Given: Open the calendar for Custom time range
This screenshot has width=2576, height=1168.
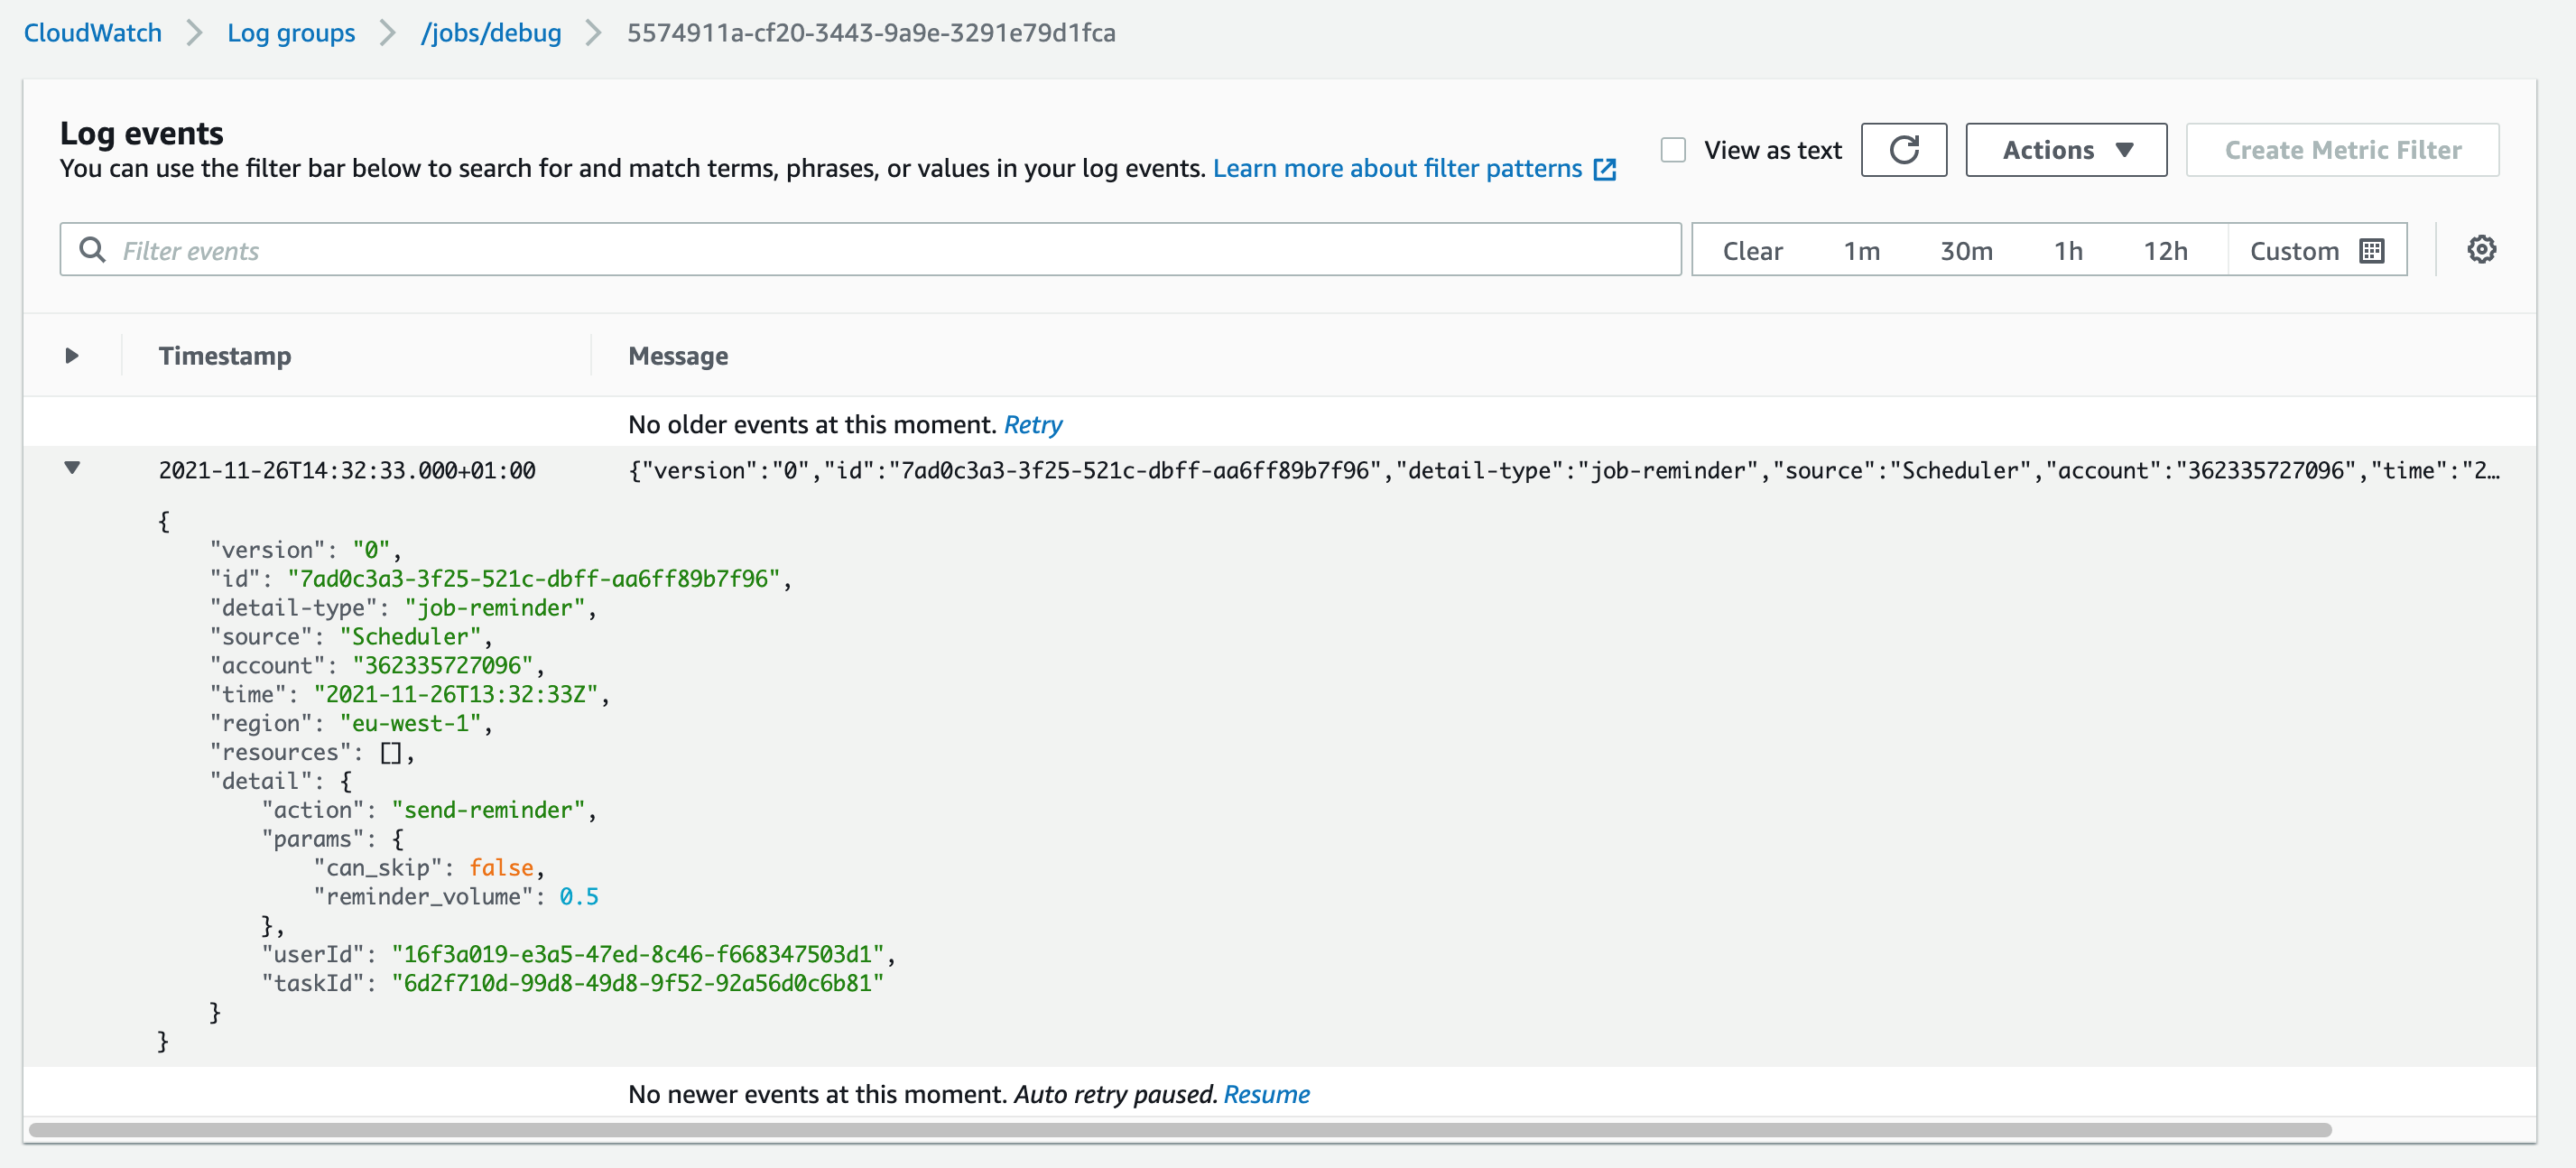Looking at the screenshot, I should click(2371, 250).
